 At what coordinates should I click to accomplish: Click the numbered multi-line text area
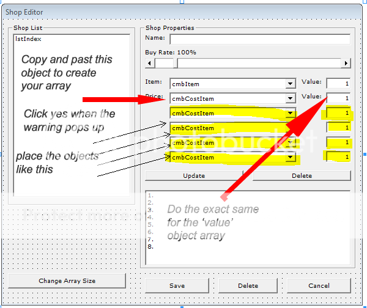point(248,226)
